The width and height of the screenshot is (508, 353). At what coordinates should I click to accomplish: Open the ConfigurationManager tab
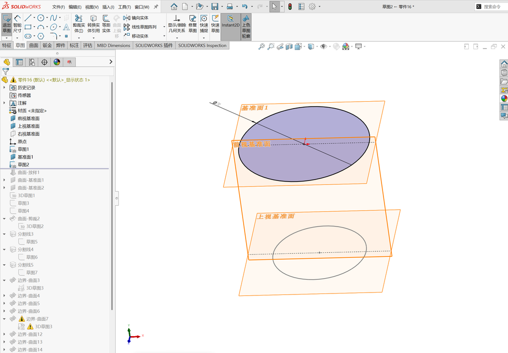32,62
